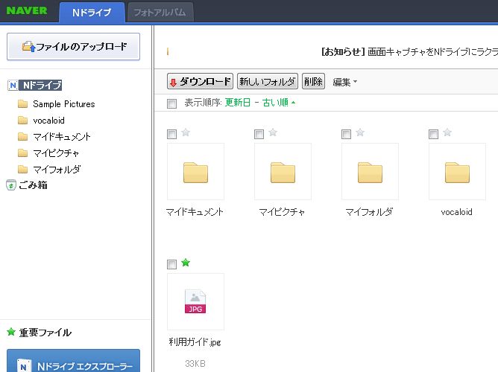Click the upload icon on the upload button
The height and width of the screenshot is (372, 498).
click(28, 47)
